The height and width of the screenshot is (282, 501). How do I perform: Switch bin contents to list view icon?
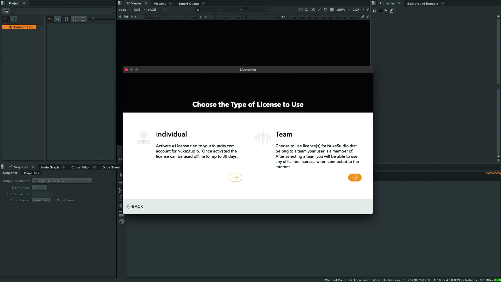click(x=83, y=19)
